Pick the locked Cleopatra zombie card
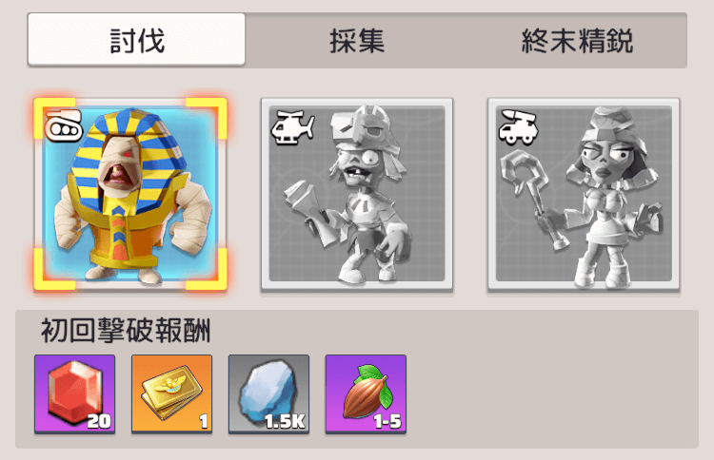The image size is (714, 460). tap(584, 195)
